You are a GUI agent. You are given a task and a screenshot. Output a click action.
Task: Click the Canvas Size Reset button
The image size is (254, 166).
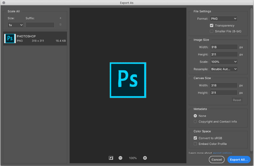tap(237, 100)
